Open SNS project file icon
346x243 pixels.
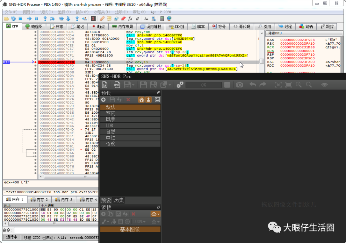point(117,85)
